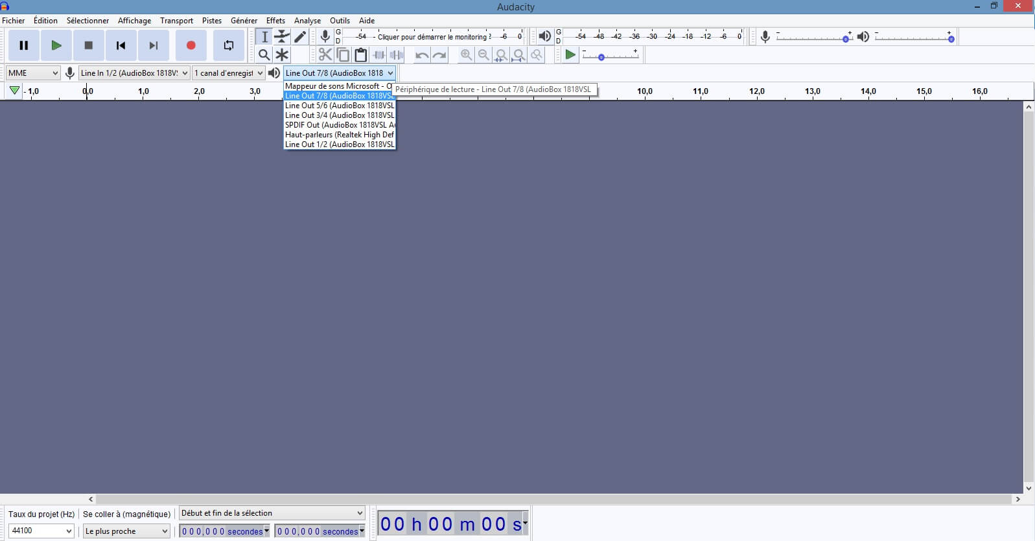
Task: Open the Aide menu
Action: (367, 21)
